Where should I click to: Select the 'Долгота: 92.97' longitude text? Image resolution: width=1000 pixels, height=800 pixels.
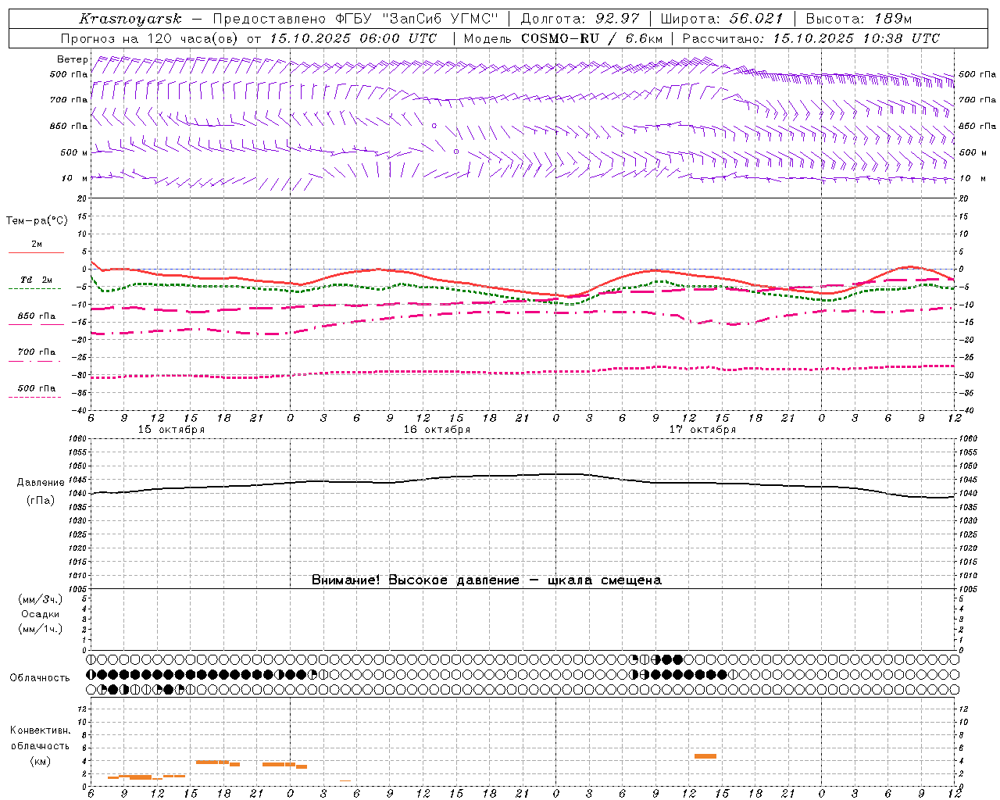tap(580, 19)
